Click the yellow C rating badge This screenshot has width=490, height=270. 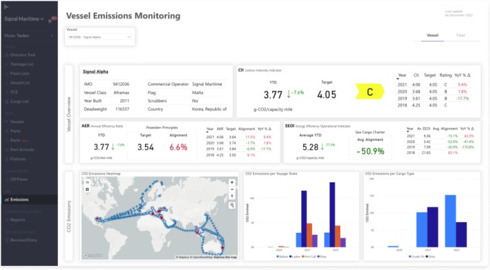(x=370, y=92)
